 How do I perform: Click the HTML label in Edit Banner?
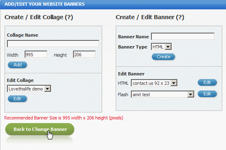click(123, 83)
